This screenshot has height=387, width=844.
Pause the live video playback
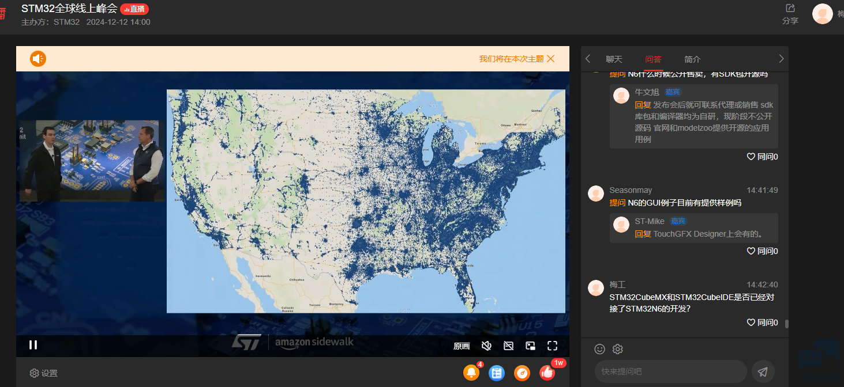tap(33, 345)
